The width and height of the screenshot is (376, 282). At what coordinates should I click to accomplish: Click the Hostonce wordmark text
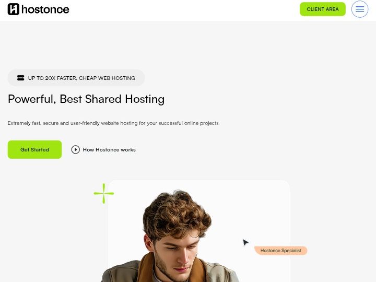(x=46, y=9)
